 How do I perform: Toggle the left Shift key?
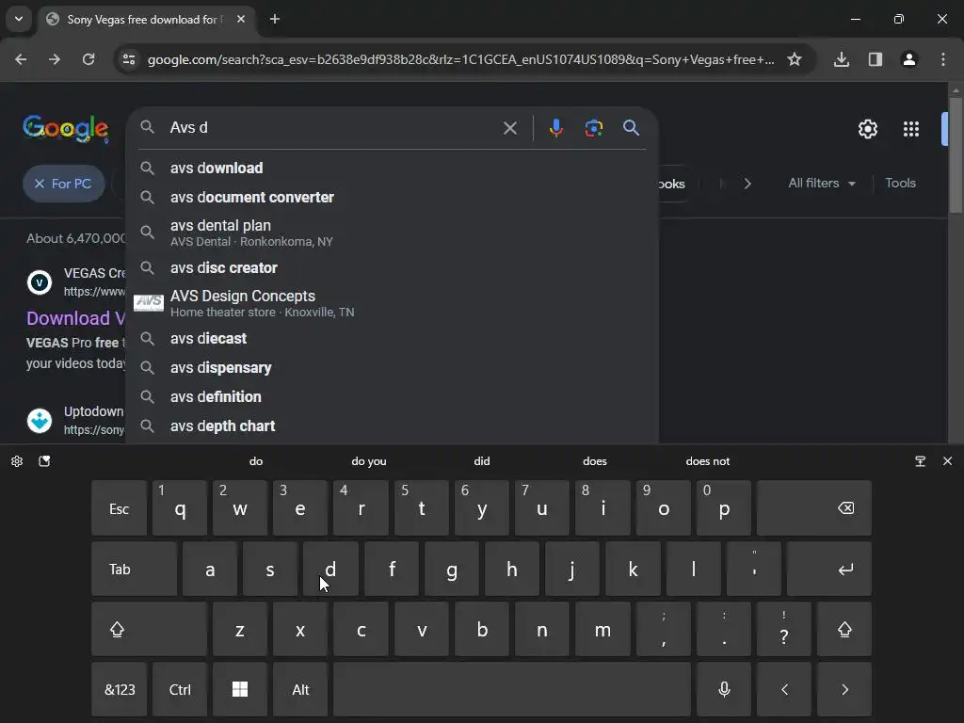coord(149,629)
